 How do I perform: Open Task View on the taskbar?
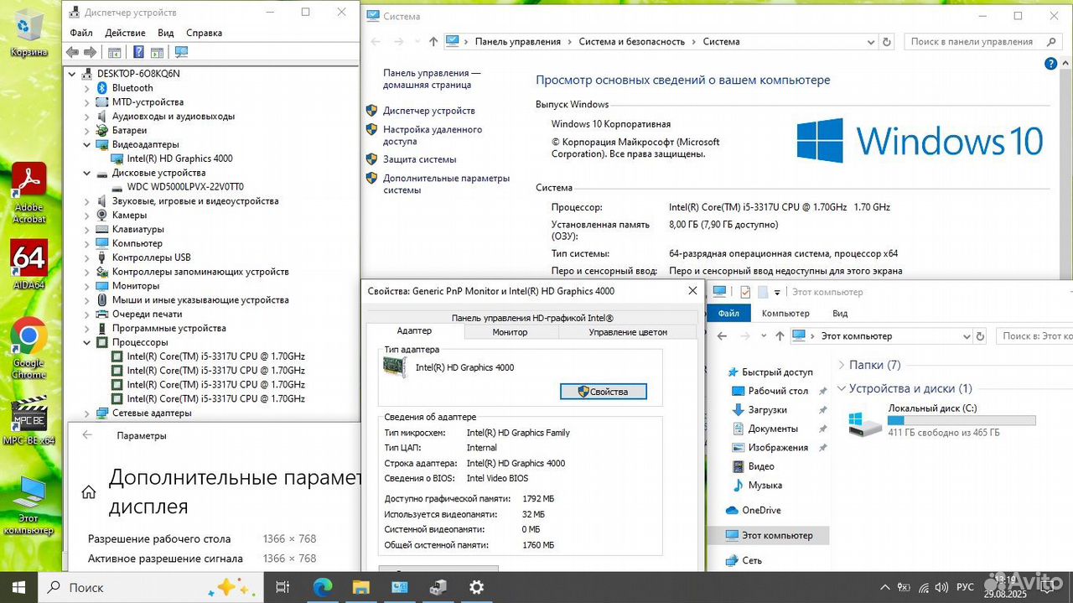[x=283, y=587]
